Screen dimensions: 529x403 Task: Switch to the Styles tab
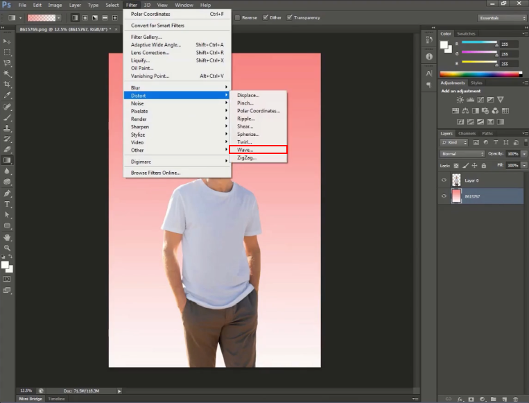[476, 83]
